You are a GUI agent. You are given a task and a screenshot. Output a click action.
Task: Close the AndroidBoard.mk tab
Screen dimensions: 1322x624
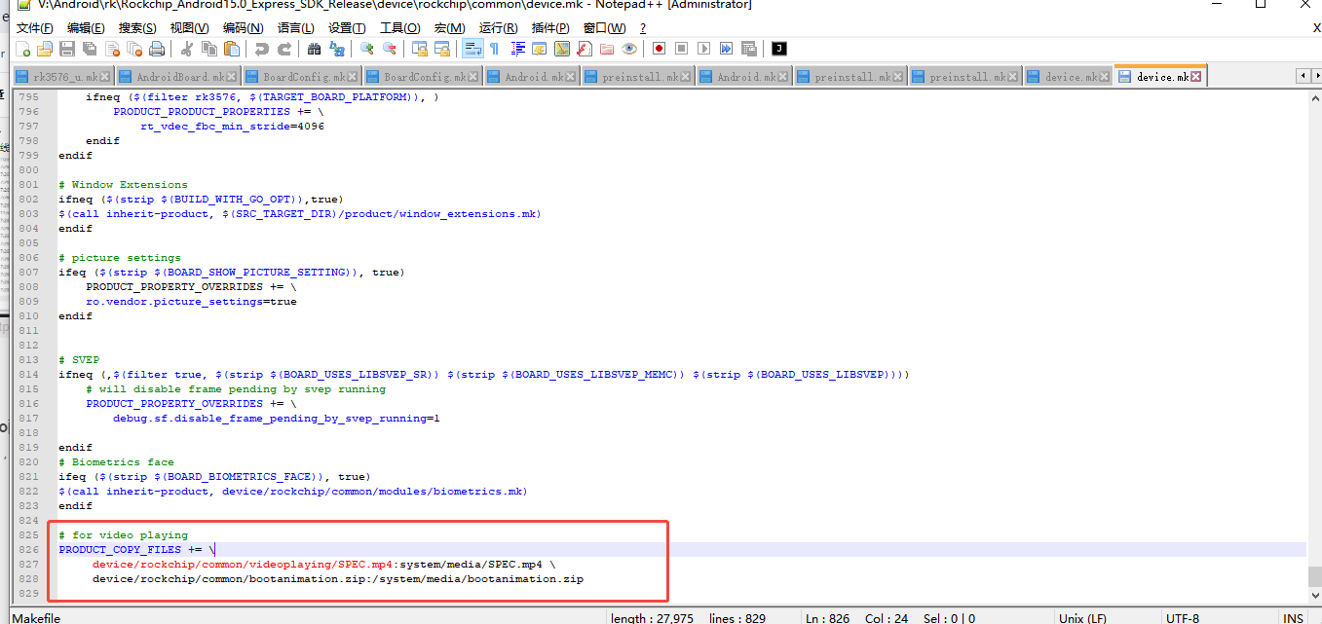click(231, 77)
